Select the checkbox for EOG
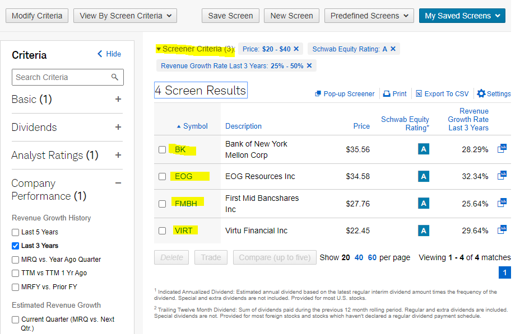This screenshot has height=334, width=520. [162, 176]
